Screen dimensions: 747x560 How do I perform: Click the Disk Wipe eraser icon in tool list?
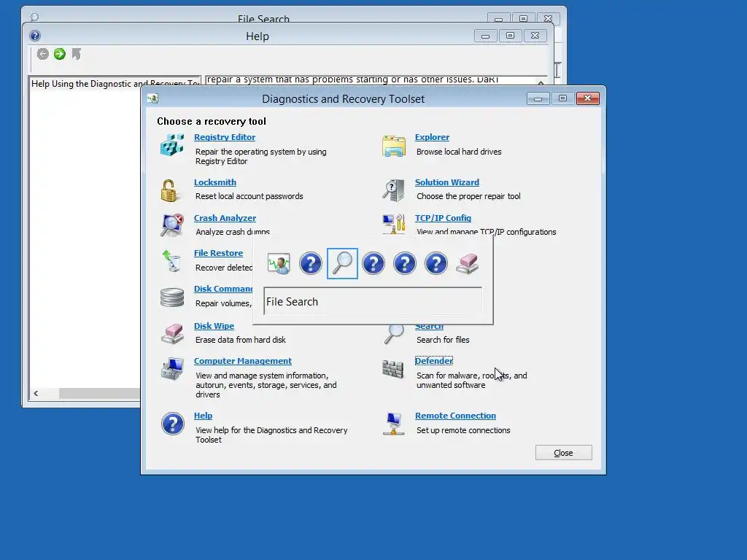172,333
